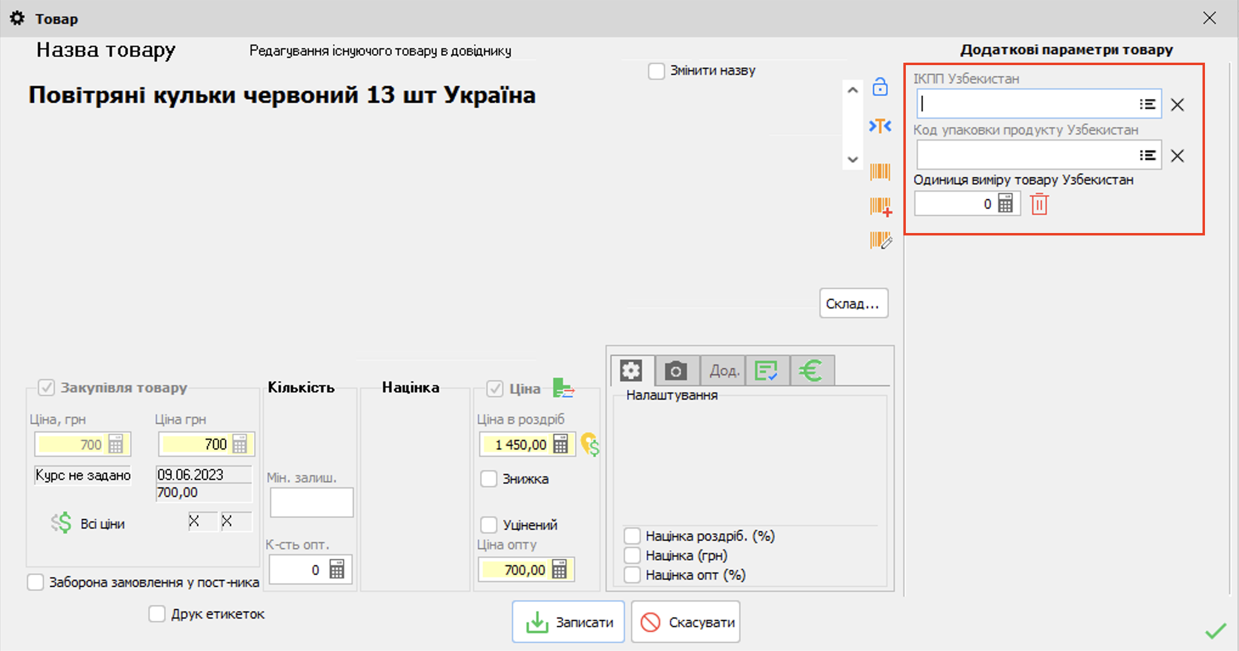Click the add barcode icon with plus
This screenshot has width=1239, height=651.
coord(880,207)
